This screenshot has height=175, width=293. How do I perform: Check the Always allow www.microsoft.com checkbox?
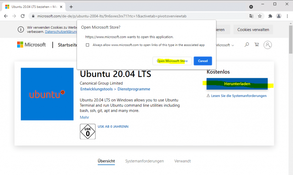[87, 45]
